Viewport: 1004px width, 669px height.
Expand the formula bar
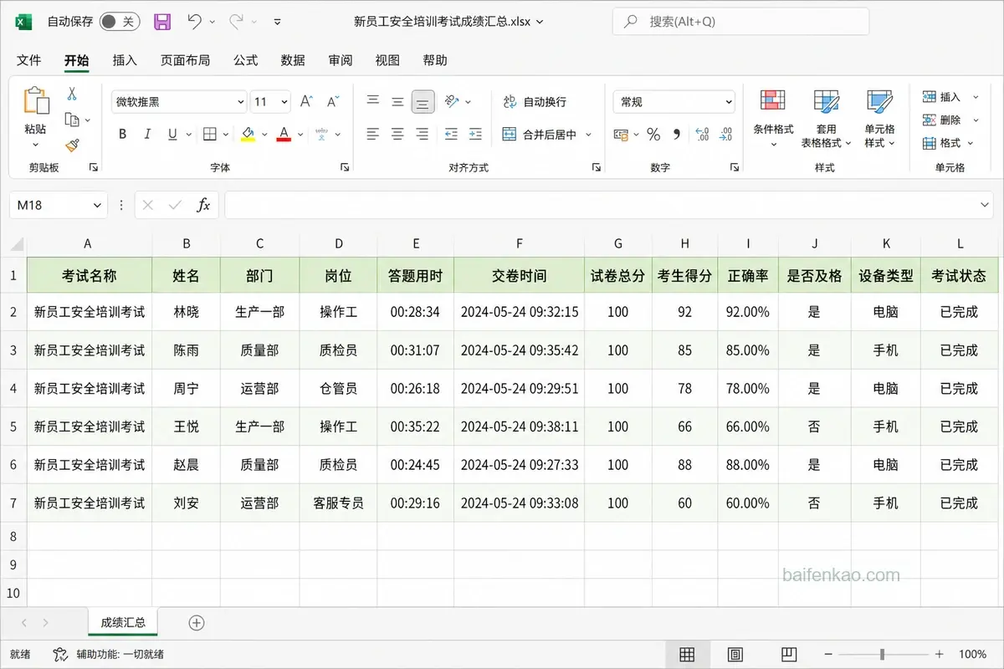pos(985,205)
